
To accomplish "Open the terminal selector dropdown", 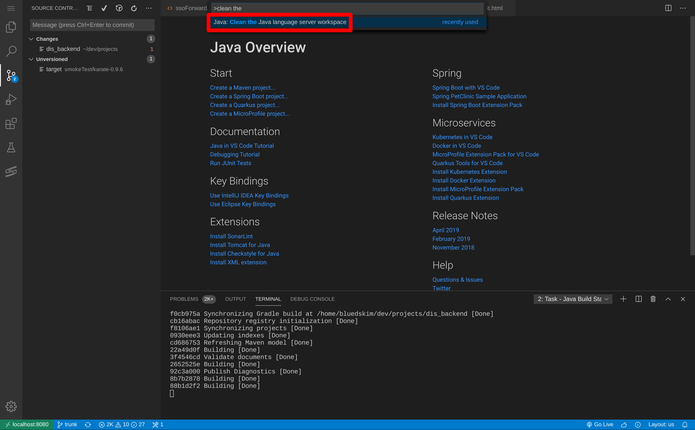I will (x=573, y=299).
